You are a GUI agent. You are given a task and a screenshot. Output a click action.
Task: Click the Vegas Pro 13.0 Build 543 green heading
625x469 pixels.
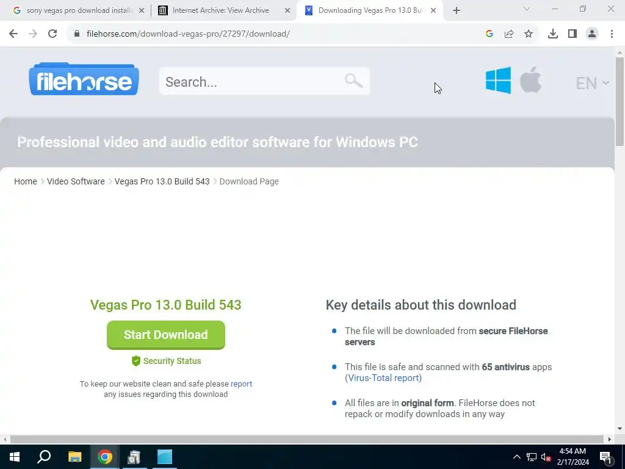pyautogui.click(x=166, y=305)
